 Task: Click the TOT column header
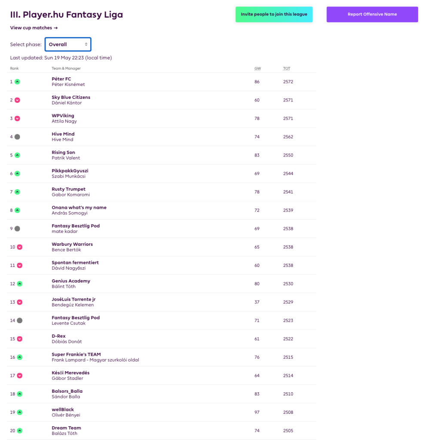(287, 68)
